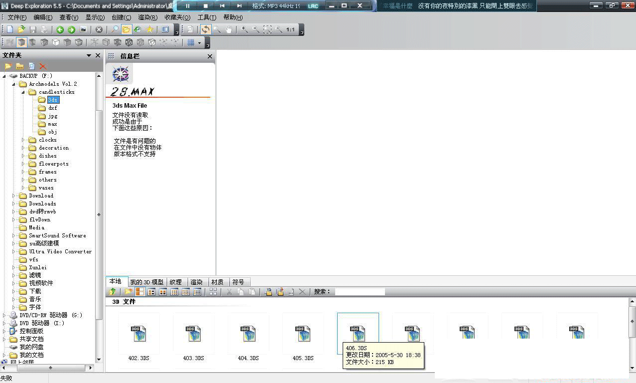Select the vases folder
The image size is (636, 383).
pyautogui.click(x=46, y=188)
